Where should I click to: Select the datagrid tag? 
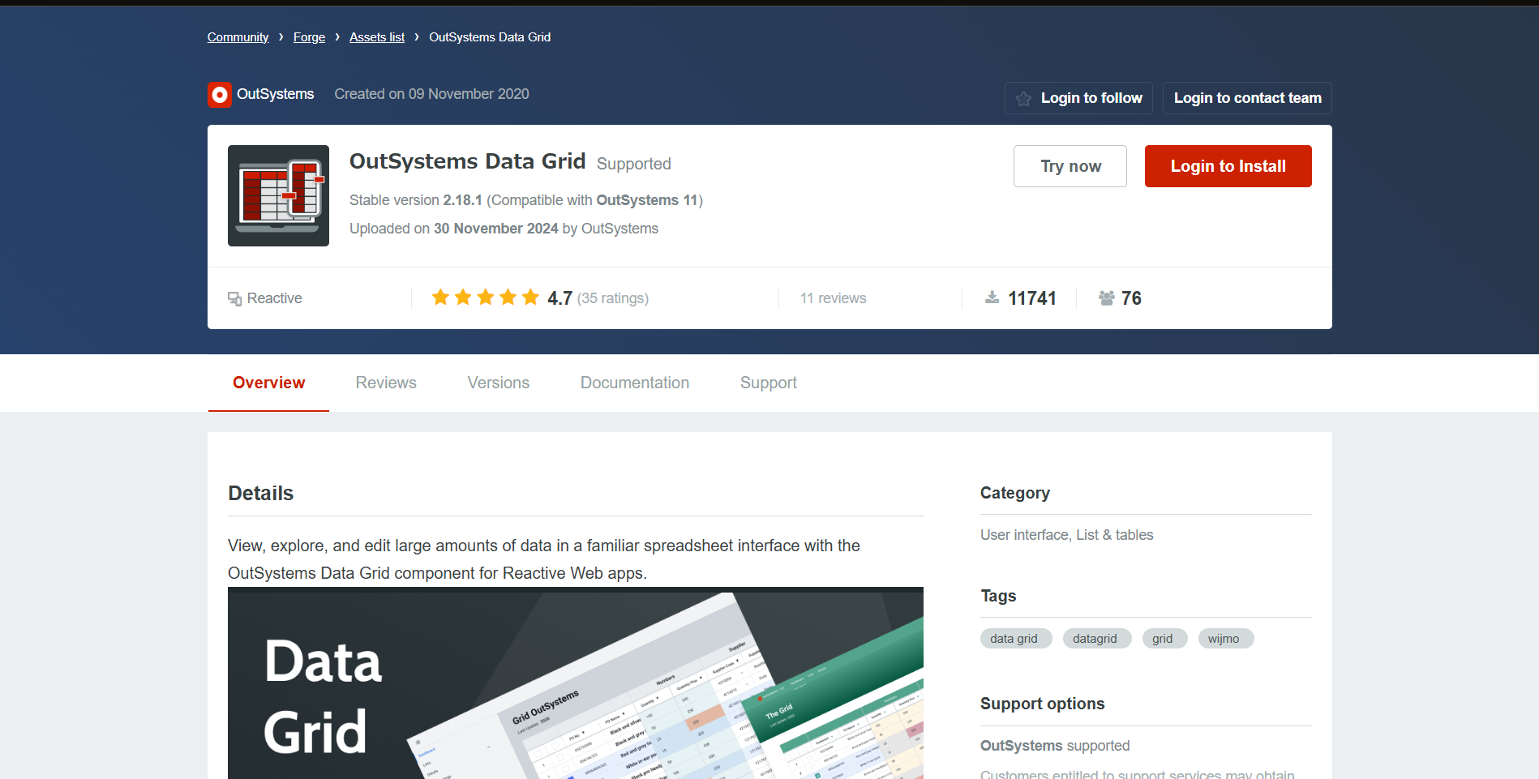point(1096,638)
